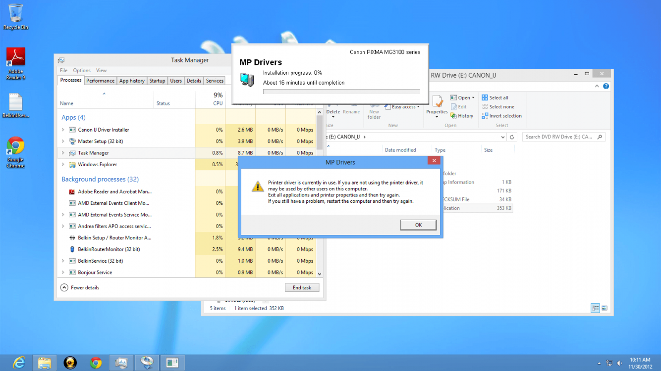
Task: Expand the Canon IJ Driver Installer process
Action: pos(63,130)
